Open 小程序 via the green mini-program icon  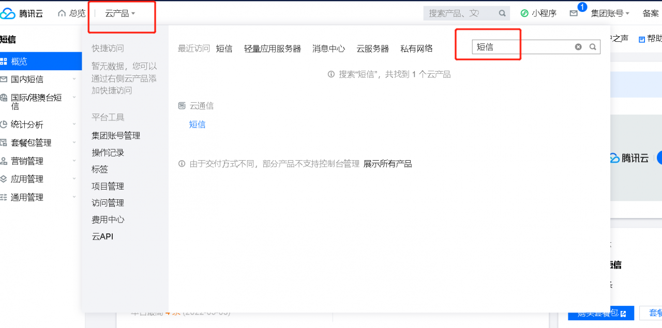(525, 13)
